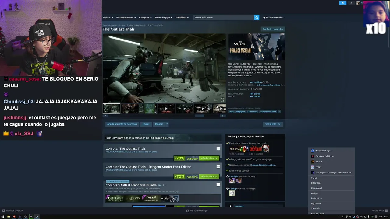
Task: Click the Ver tu lista button
Action: pos(273,124)
